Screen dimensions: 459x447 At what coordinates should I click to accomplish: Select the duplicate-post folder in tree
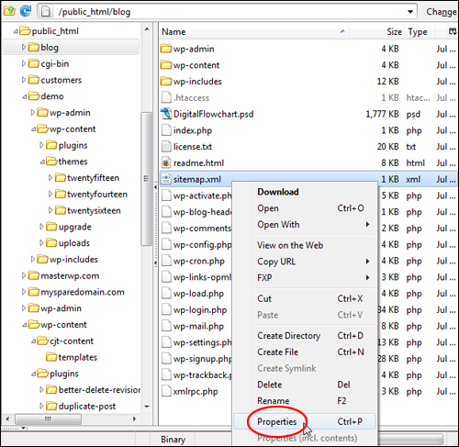87,406
